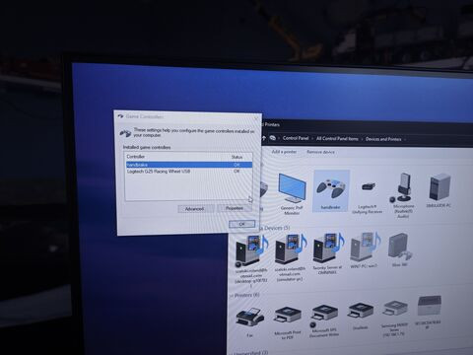Select the Twonky Server media device
473x355 pixels.
click(327, 253)
